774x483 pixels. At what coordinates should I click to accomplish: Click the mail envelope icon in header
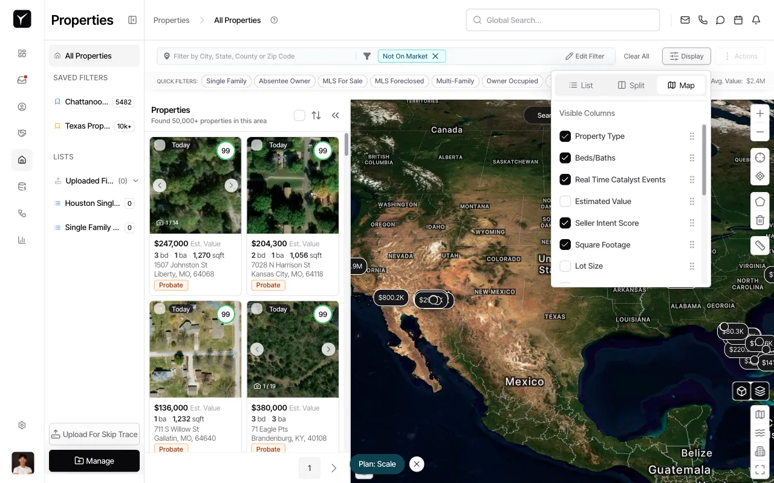pos(685,20)
